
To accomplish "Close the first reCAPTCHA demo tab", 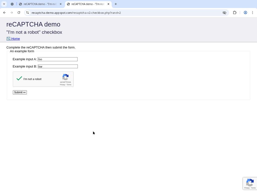I will point(61,4).
